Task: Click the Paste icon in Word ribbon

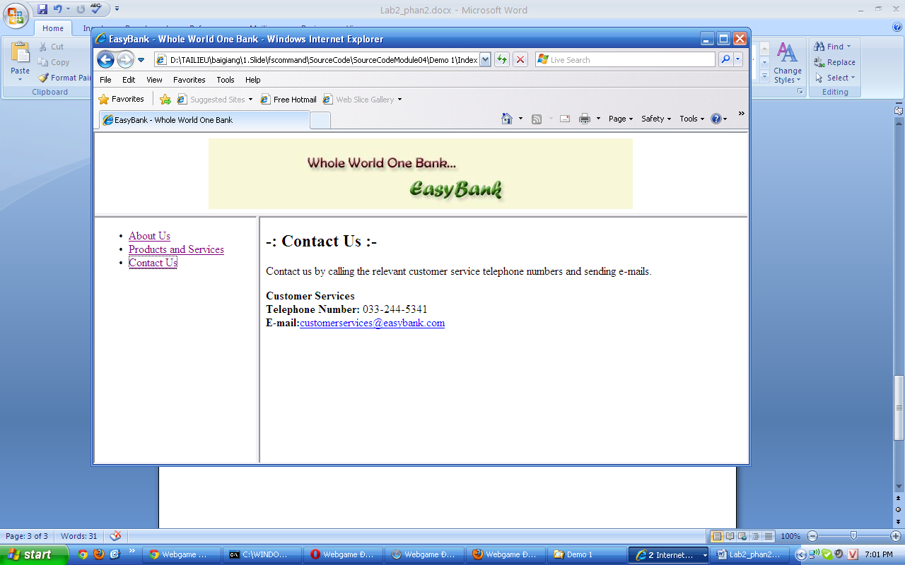Action: 21,58
